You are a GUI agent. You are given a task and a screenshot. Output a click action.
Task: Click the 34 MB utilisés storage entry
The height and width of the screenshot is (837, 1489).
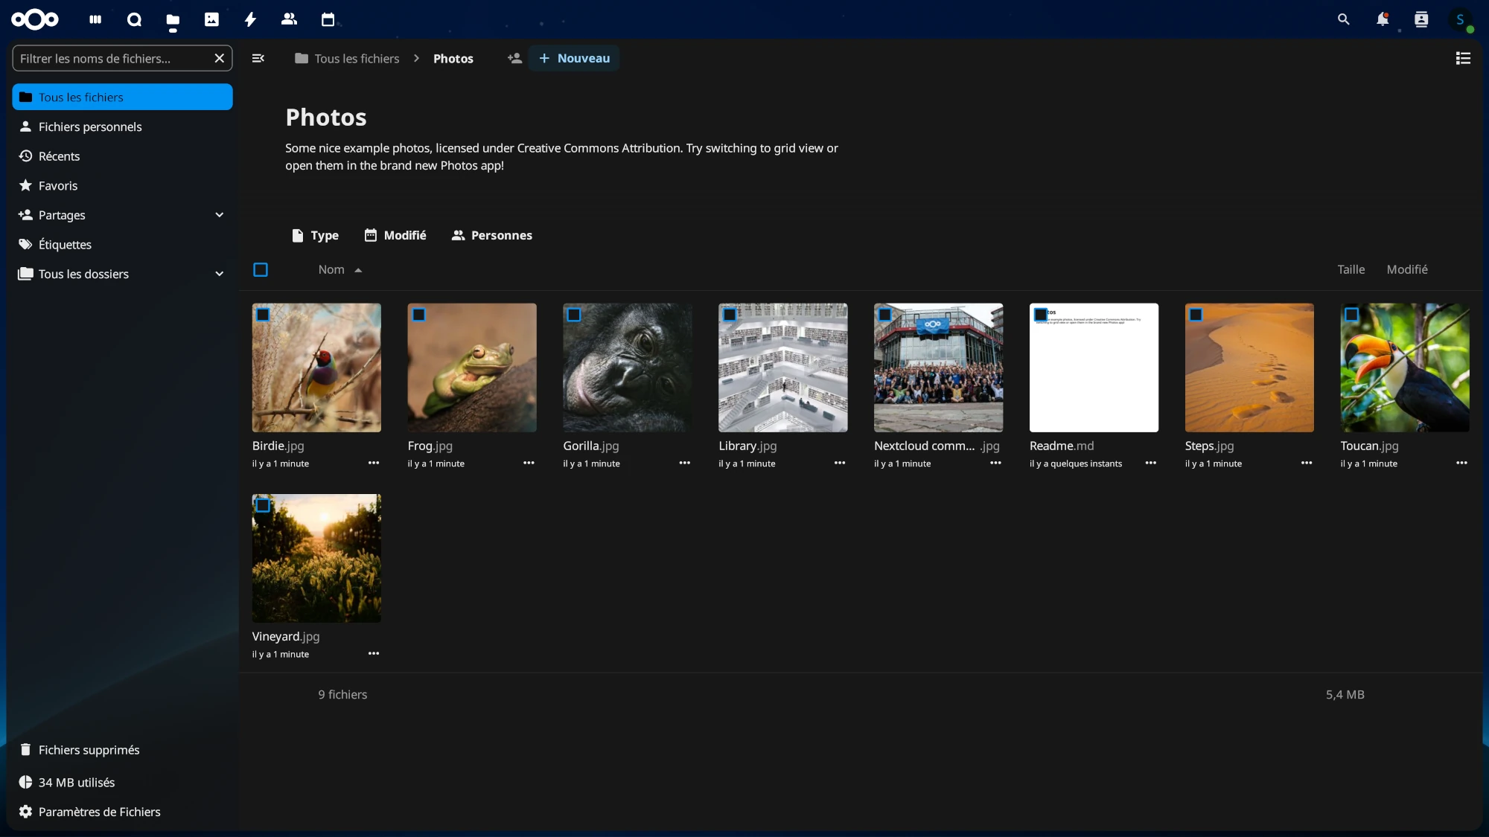[x=122, y=782]
